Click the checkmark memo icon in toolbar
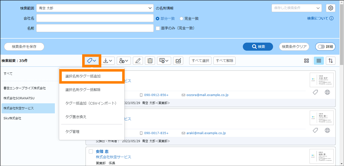Screen dimensions: 344x166 tap(178, 61)
